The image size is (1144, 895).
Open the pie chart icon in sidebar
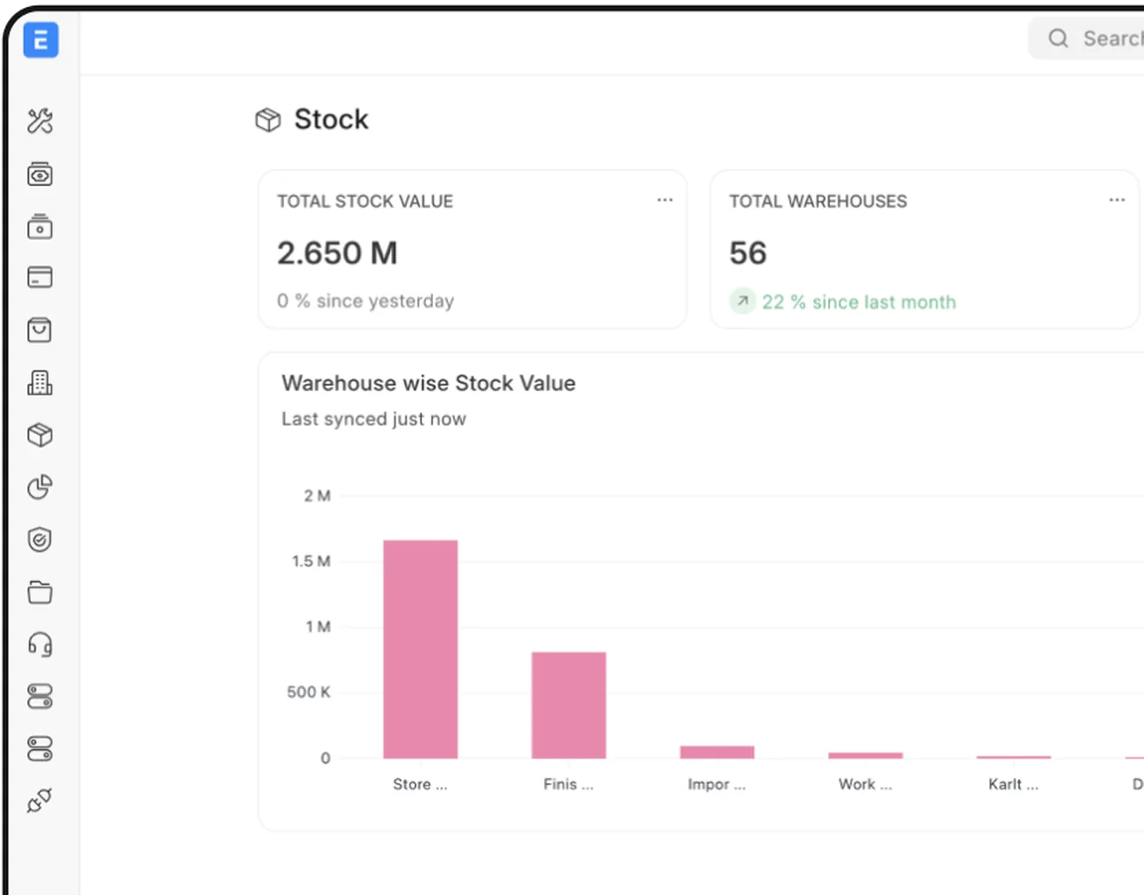pos(40,487)
